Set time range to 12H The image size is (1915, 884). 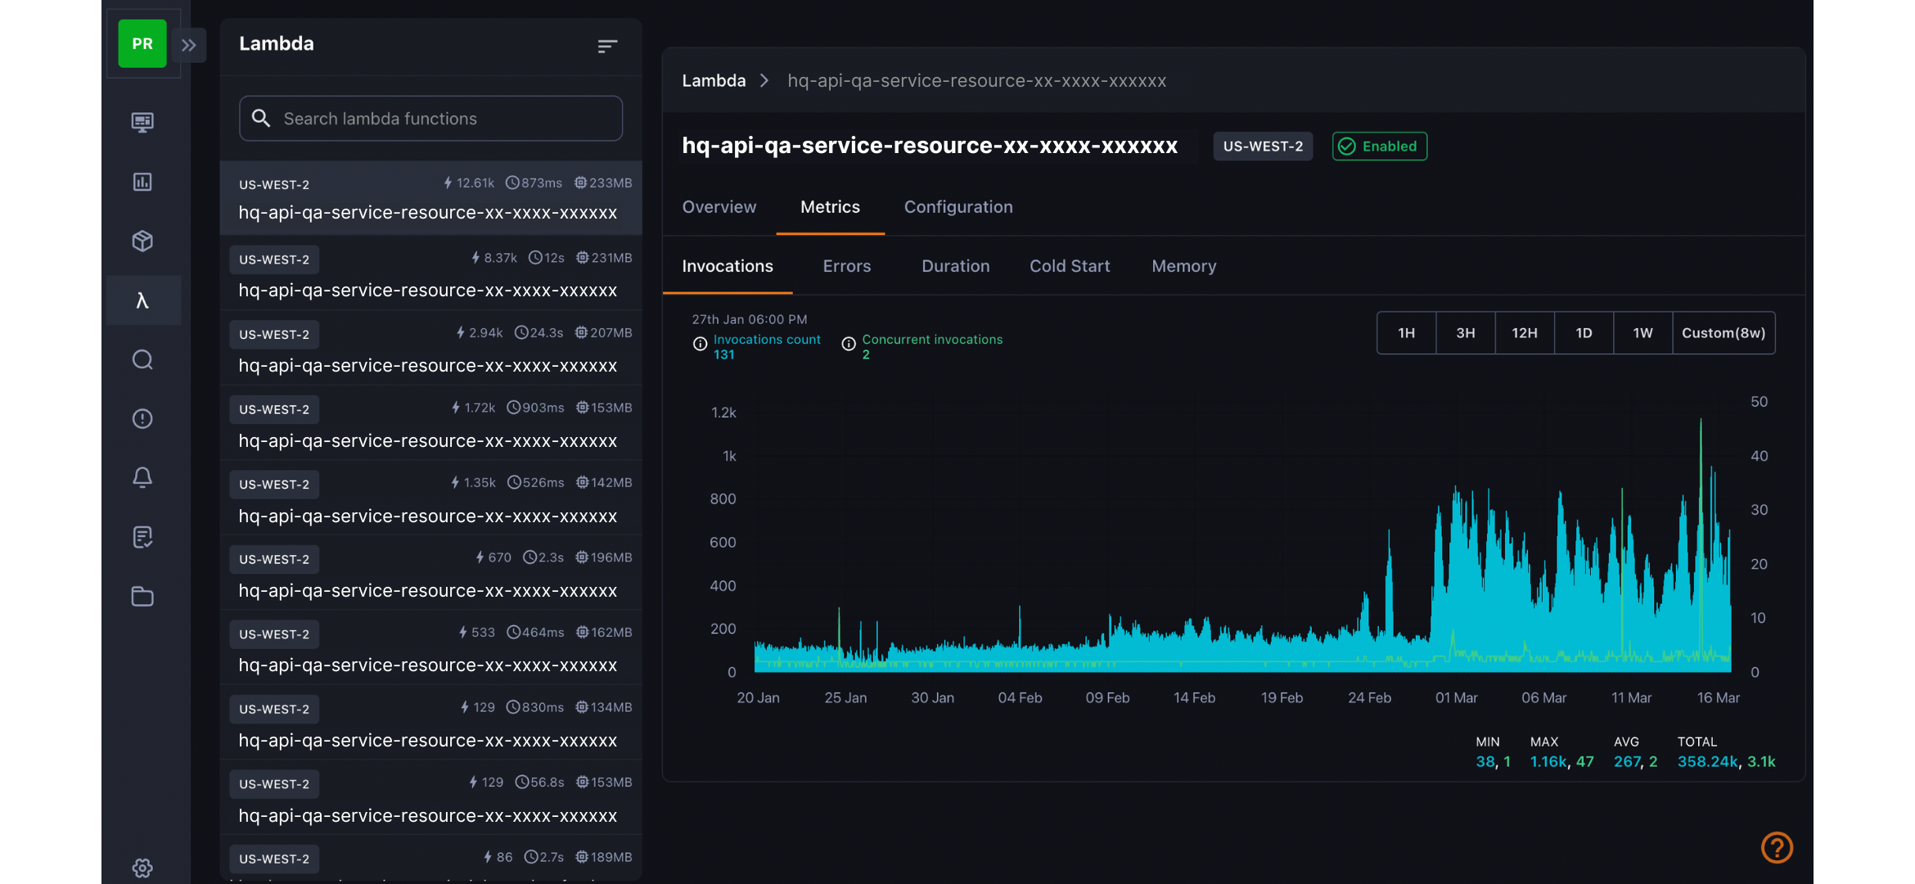tap(1524, 333)
